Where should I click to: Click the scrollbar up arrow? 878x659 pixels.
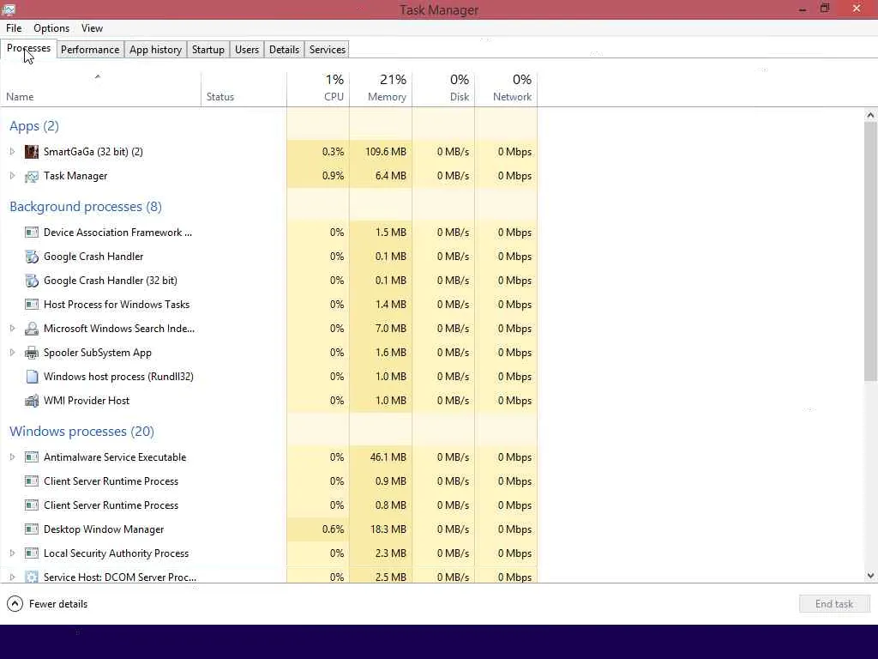tap(870, 115)
